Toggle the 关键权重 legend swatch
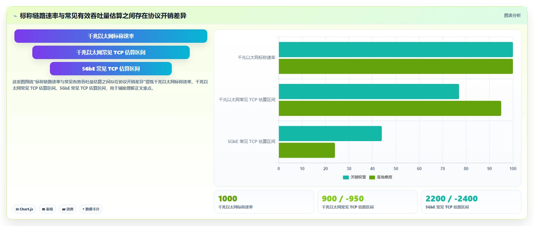The image size is (534, 226). point(346,177)
